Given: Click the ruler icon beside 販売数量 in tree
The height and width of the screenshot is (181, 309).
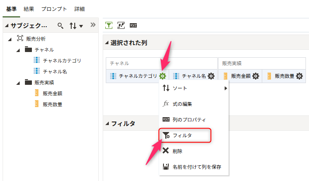Looking at the screenshot, I should point(36,104).
